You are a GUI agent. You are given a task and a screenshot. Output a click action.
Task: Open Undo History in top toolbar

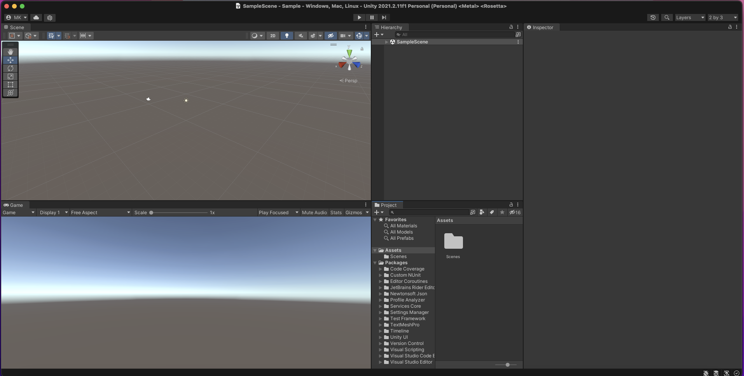pyautogui.click(x=653, y=17)
